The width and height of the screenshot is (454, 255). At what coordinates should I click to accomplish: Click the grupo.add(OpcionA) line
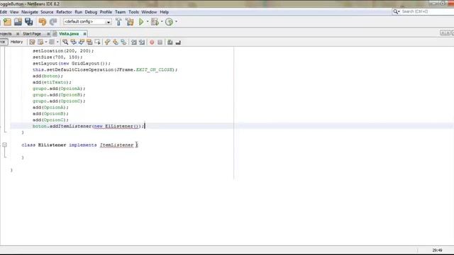(x=59, y=89)
